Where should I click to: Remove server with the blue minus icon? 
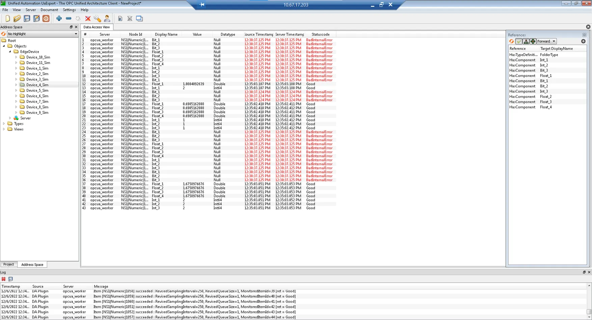coord(69,19)
